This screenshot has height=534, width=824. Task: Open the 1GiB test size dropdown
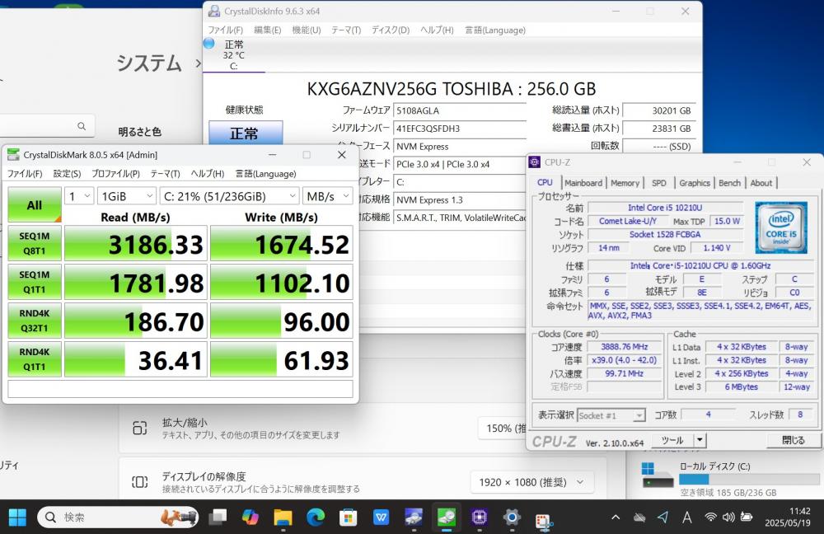[127, 196]
